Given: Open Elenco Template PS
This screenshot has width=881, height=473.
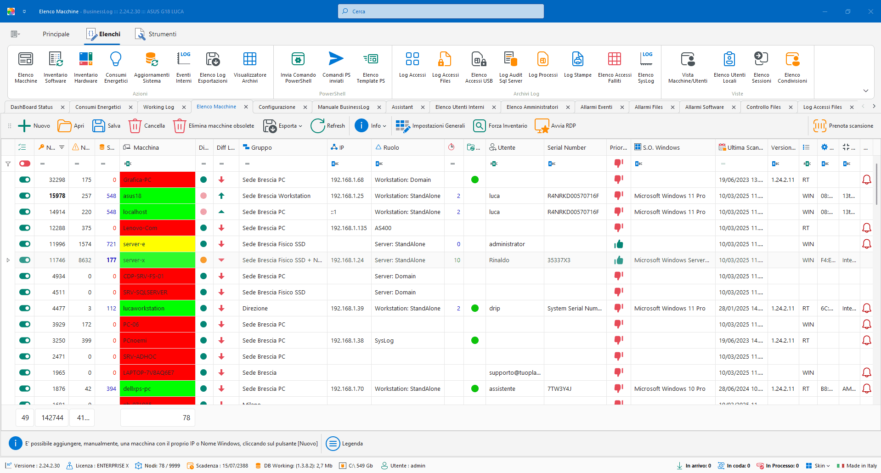Looking at the screenshot, I should [x=371, y=68].
